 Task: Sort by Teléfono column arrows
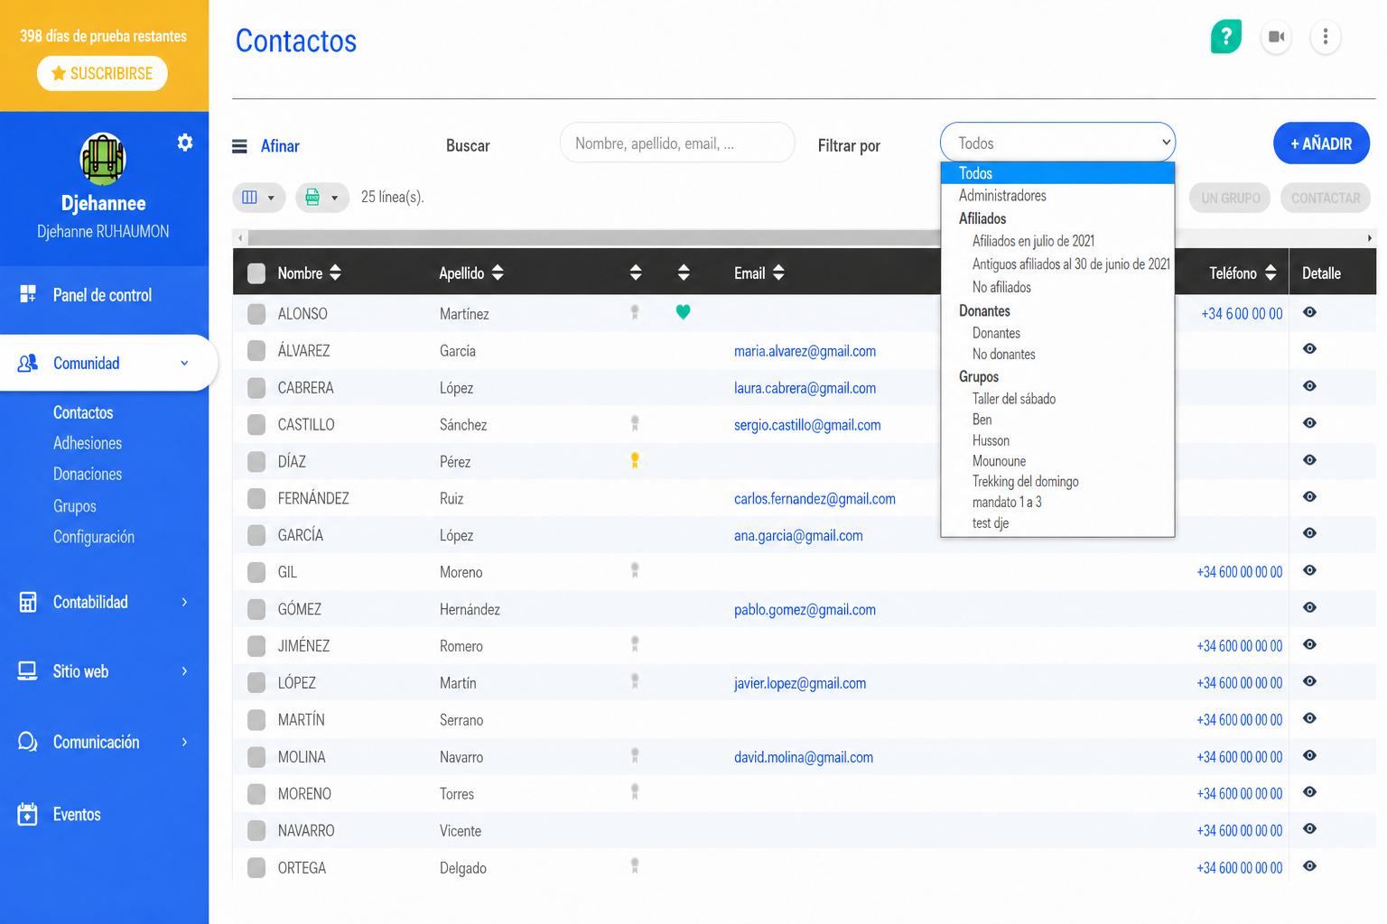coord(1271,273)
